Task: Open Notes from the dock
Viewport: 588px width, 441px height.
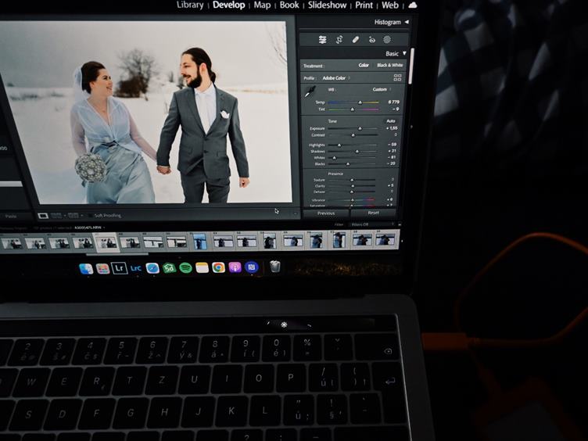Action: [202, 267]
